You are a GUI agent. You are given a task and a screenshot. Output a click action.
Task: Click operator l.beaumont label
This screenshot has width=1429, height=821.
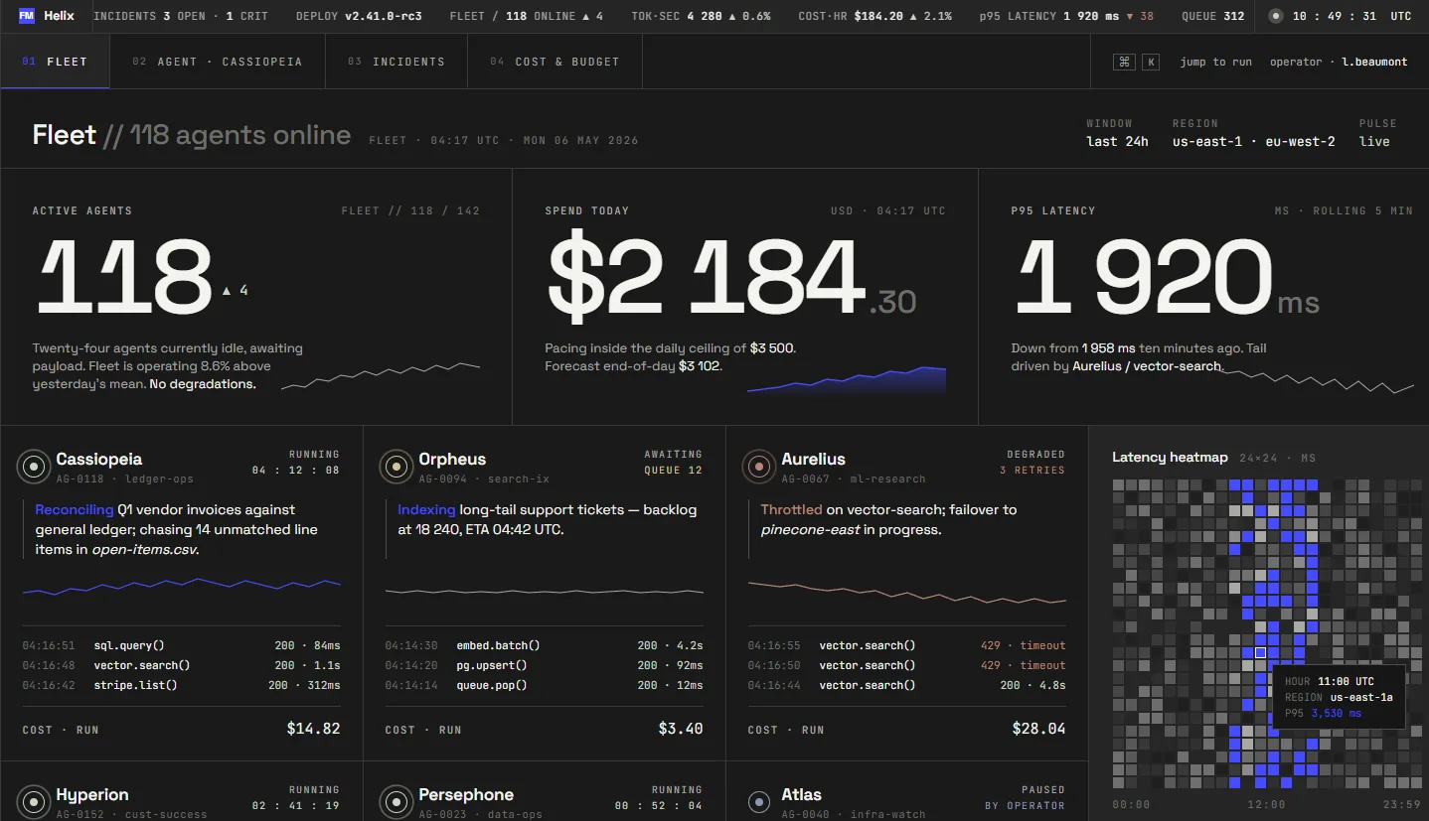pyautogui.click(x=1339, y=62)
